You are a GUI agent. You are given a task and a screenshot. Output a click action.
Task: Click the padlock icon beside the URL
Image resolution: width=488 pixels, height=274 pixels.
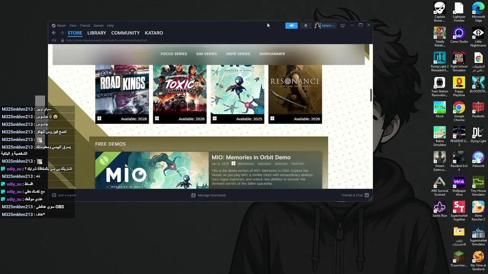click(x=62, y=40)
